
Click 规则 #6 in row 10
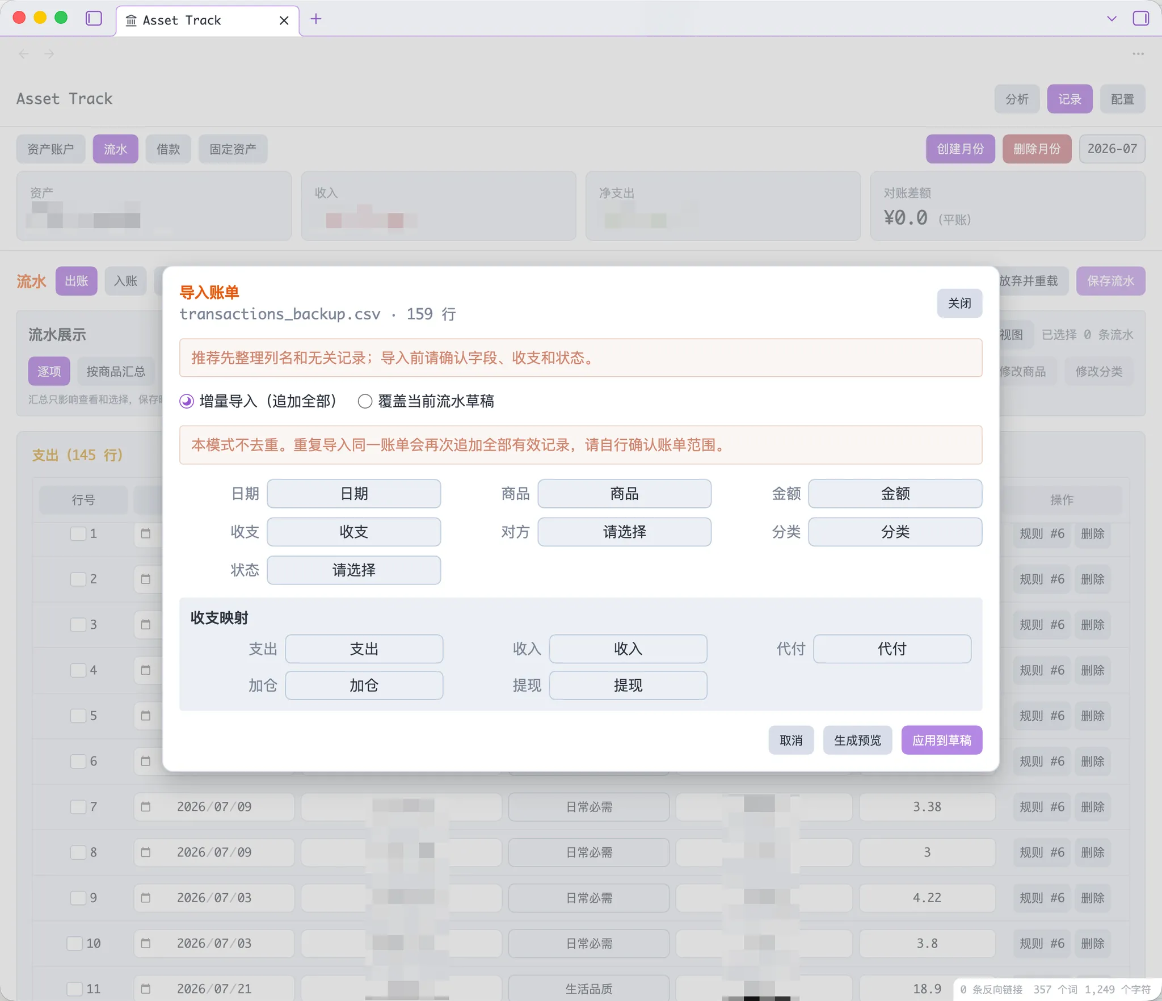pyautogui.click(x=1042, y=943)
